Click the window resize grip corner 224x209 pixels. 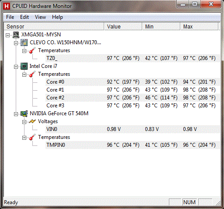218,203
